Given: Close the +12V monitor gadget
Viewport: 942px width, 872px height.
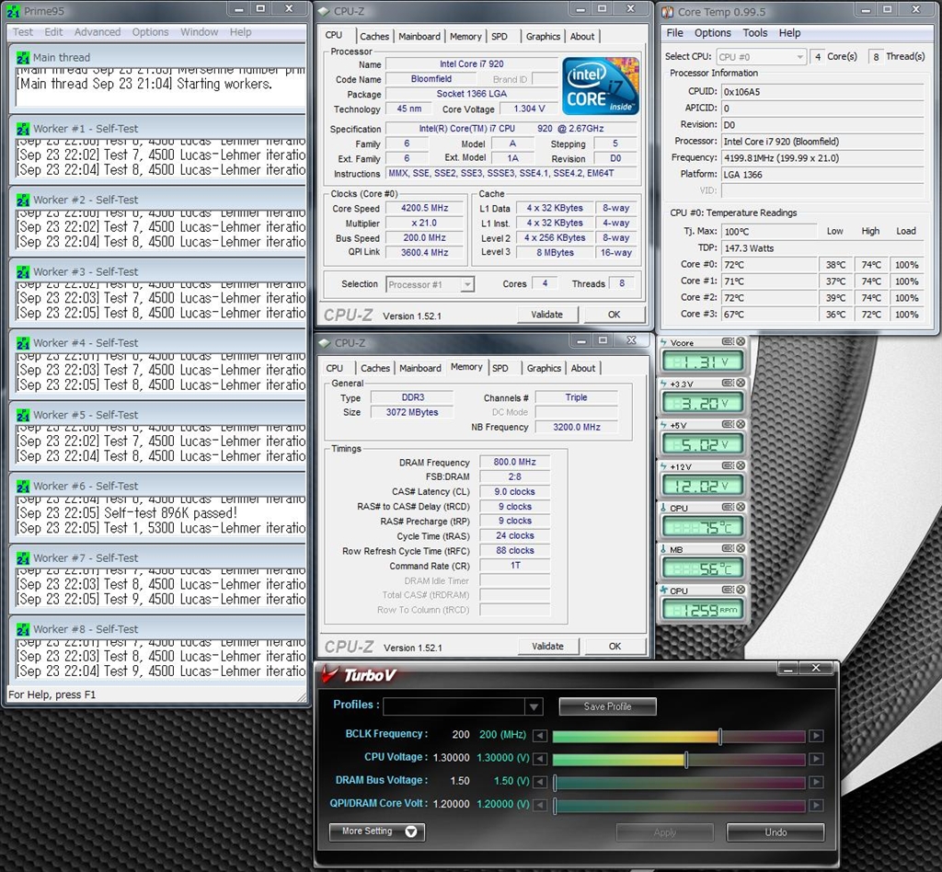Looking at the screenshot, I should pos(741,466).
